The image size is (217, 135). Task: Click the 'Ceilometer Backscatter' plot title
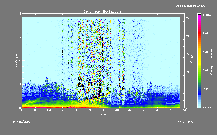(x=103, y=11)
